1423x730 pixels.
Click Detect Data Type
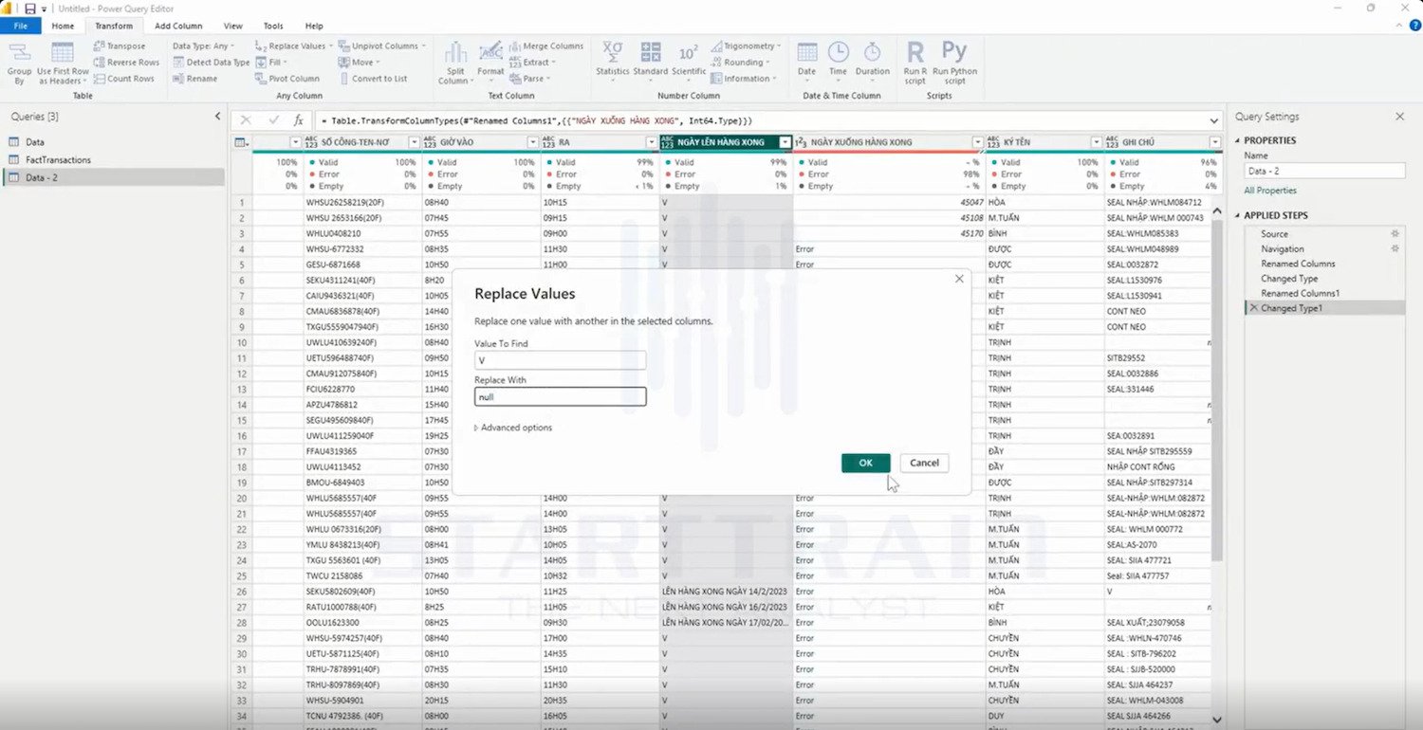(x=211, y=63)
